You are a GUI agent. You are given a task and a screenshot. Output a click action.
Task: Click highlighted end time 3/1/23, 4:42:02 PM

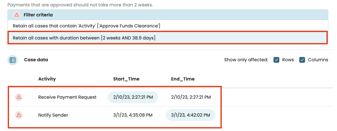[191, 115]
